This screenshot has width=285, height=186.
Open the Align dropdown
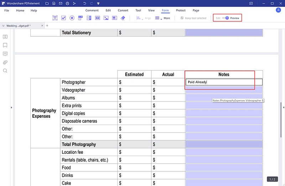(144, 18)
